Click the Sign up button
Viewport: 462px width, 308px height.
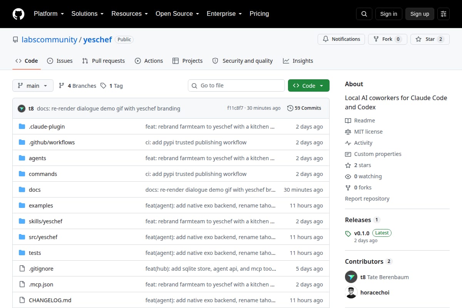420,14
